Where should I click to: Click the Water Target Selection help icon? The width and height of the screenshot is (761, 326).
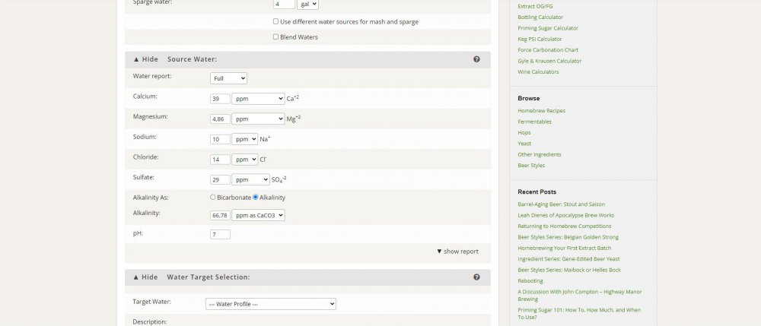[x=476, y=277]
